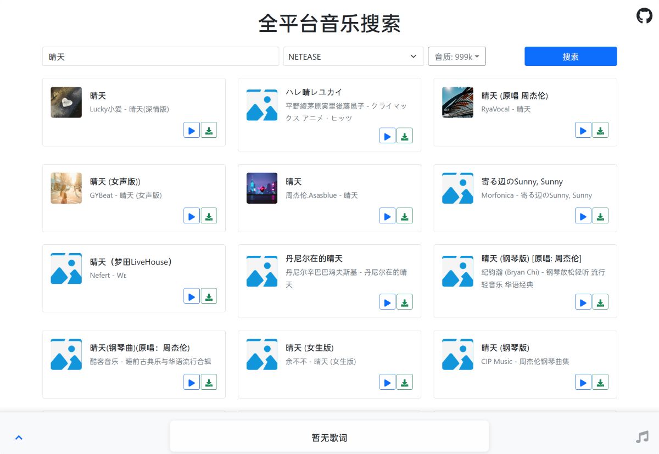Play 晴天(钢琴曲) by 酷客音乐

click(x=192, y=382)
